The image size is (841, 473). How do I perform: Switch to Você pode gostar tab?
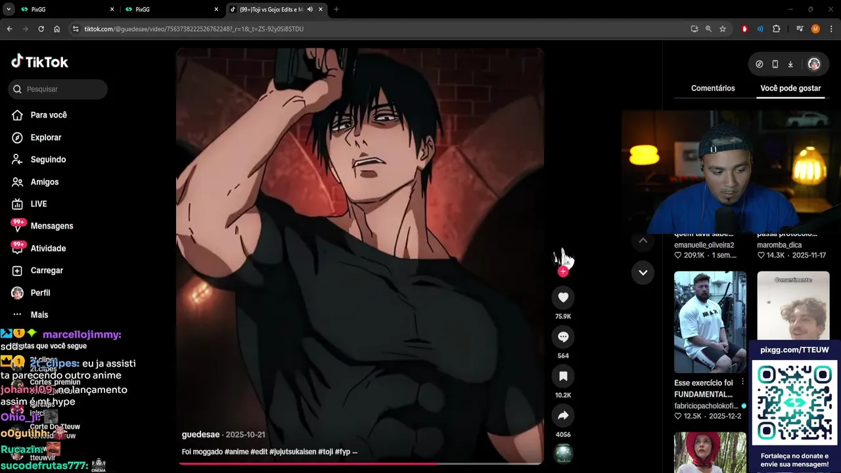pyautogui.click(x=790, y=88)
